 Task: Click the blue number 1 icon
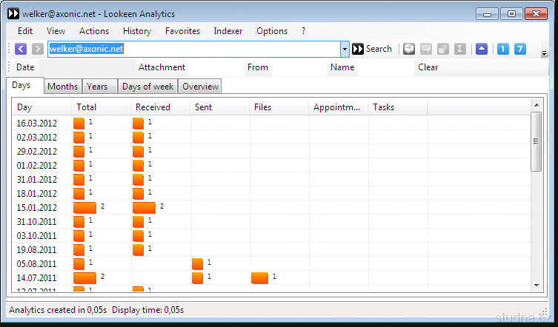click(503, 49)
